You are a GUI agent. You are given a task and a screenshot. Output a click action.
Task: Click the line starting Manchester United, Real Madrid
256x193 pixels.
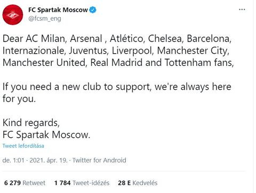point(118,63)
